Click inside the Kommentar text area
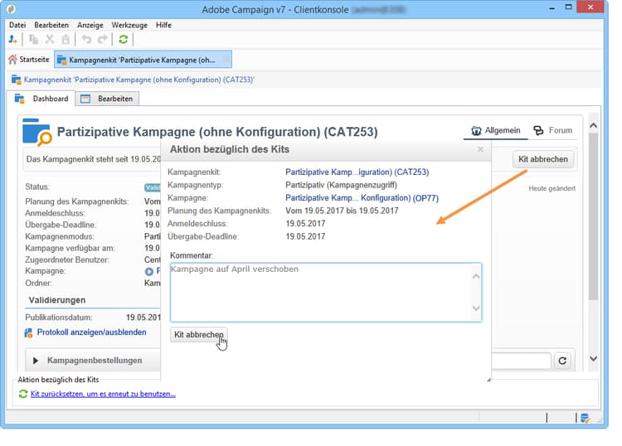This screenshot has width=622, height=446. pos(326,293)
